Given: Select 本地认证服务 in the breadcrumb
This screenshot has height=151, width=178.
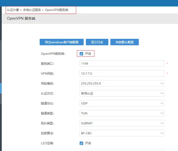Looking at the screenshot, I should click(x=32, y=10).
